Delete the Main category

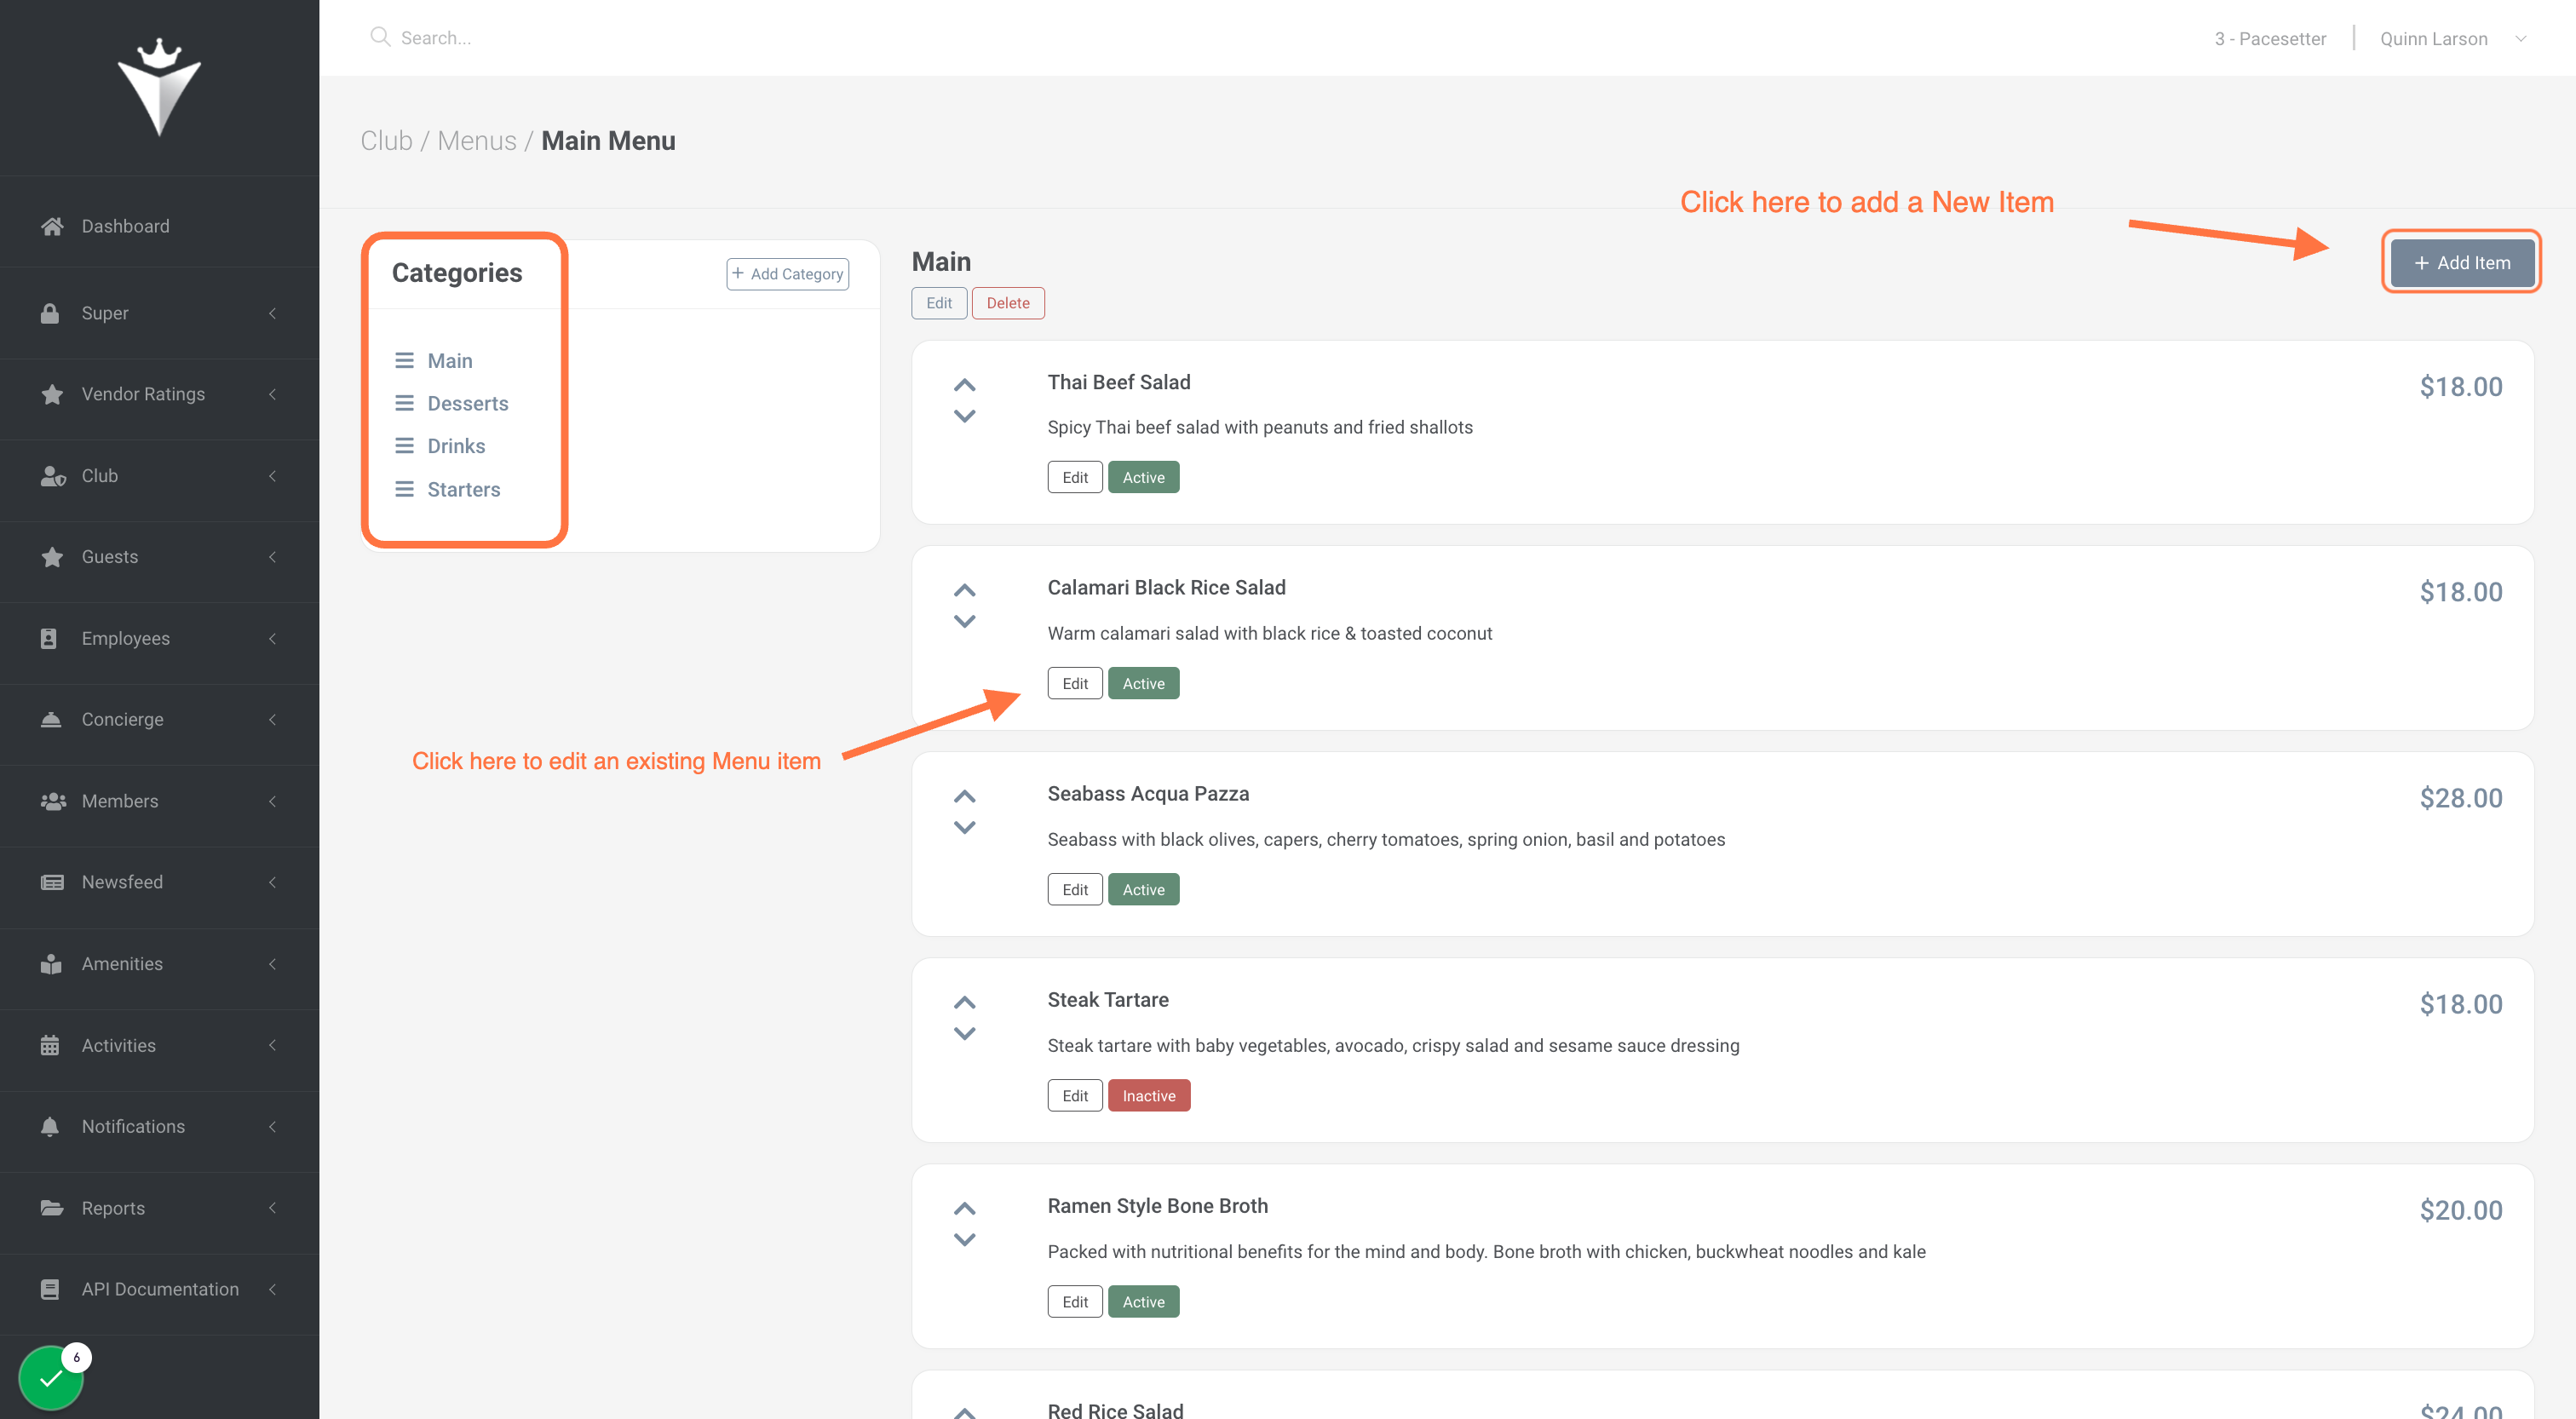pos(1007,303)
